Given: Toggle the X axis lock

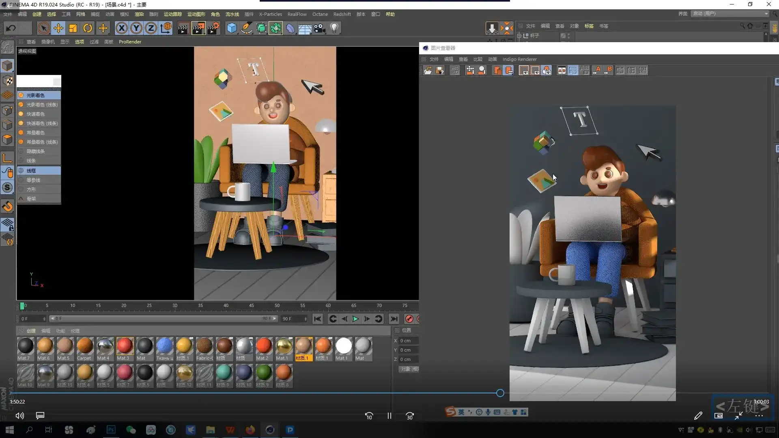Looking at the screenshot, I should click(x=121, y=28).
